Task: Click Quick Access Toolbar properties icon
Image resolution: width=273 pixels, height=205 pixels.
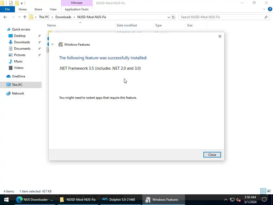Action: tap(11, 3)
